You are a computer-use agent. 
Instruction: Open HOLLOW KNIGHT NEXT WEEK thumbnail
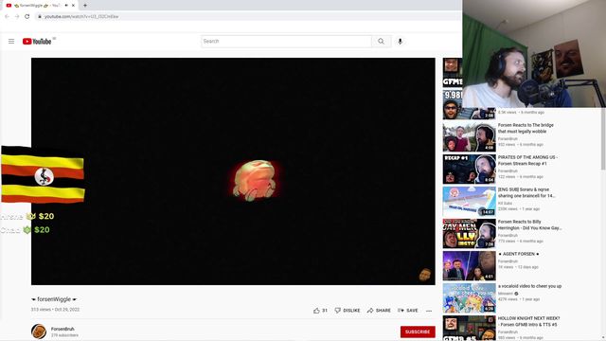point(470,328)
